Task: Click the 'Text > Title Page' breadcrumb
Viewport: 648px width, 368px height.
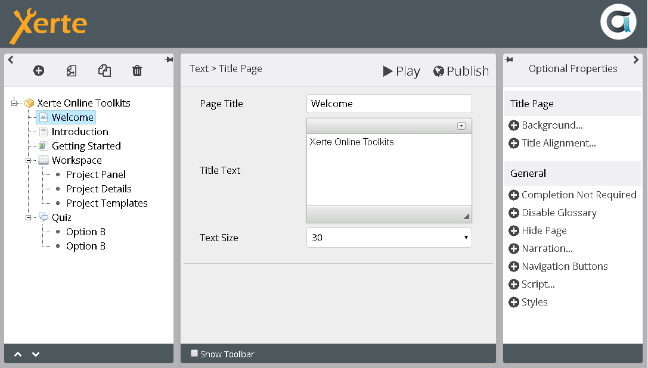Action: pos(226,68)
